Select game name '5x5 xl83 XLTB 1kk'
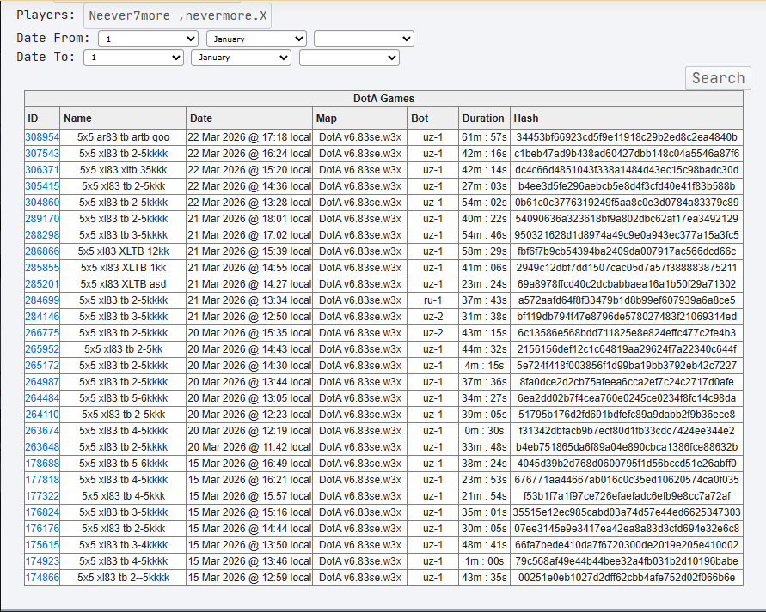 123,268
